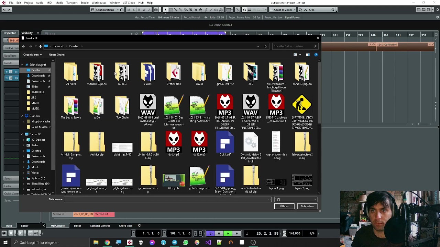Select the Erase tool in Cubase toolbar
This screenshot has width=440, height=247.
186,10
